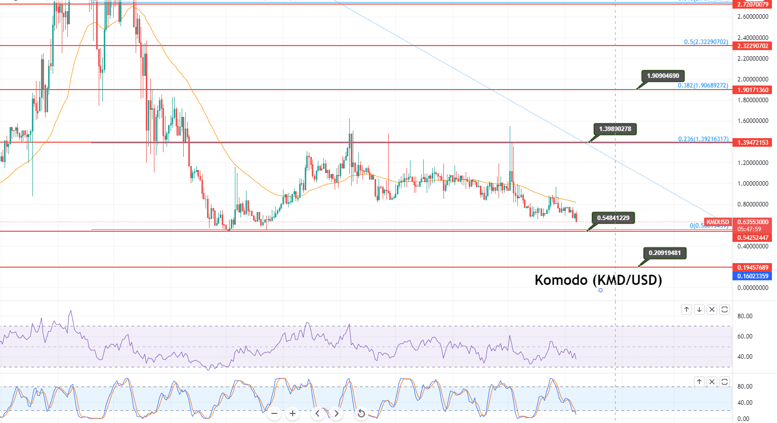
Task: Zoom in the chart with the plus button
Action: (293, 413)
